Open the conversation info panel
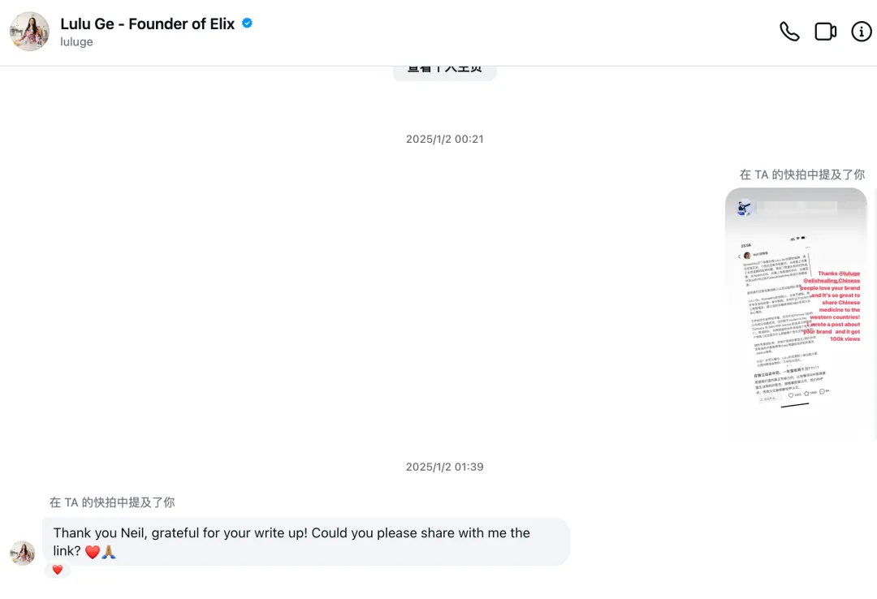Viewport: 877px width, 599px height. pyautogui.click(x=861, y=32)
